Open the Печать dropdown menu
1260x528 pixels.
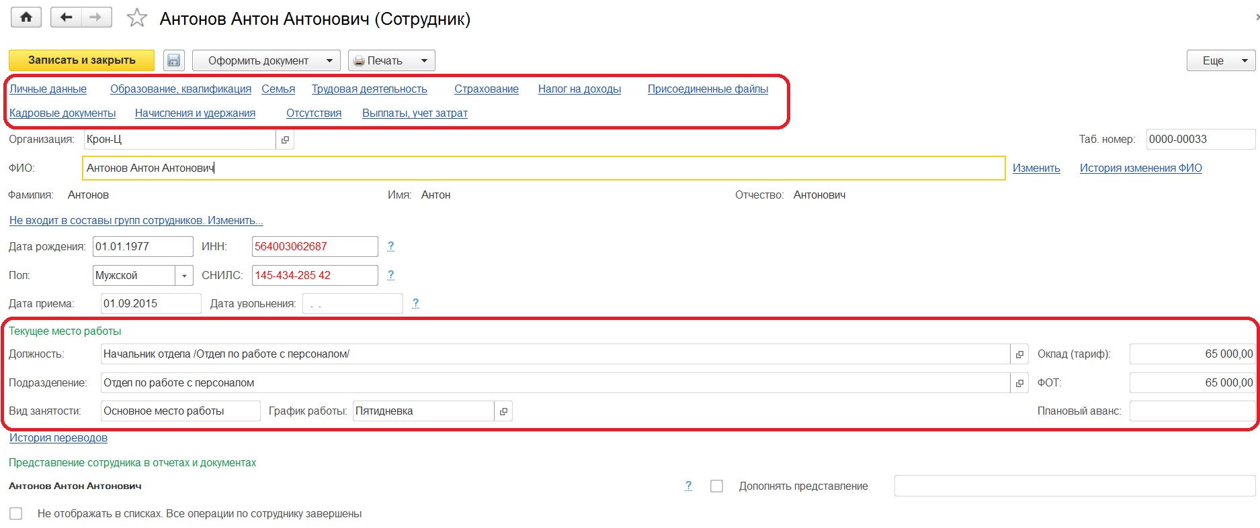391,60
